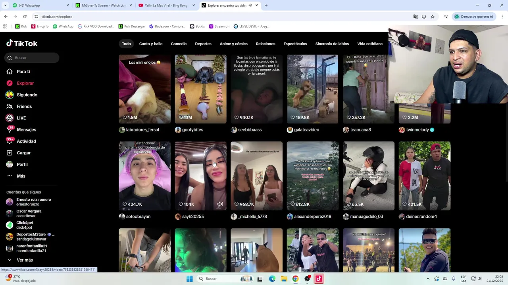
Task: Click the browser back arrow
Action: [6, 17]
